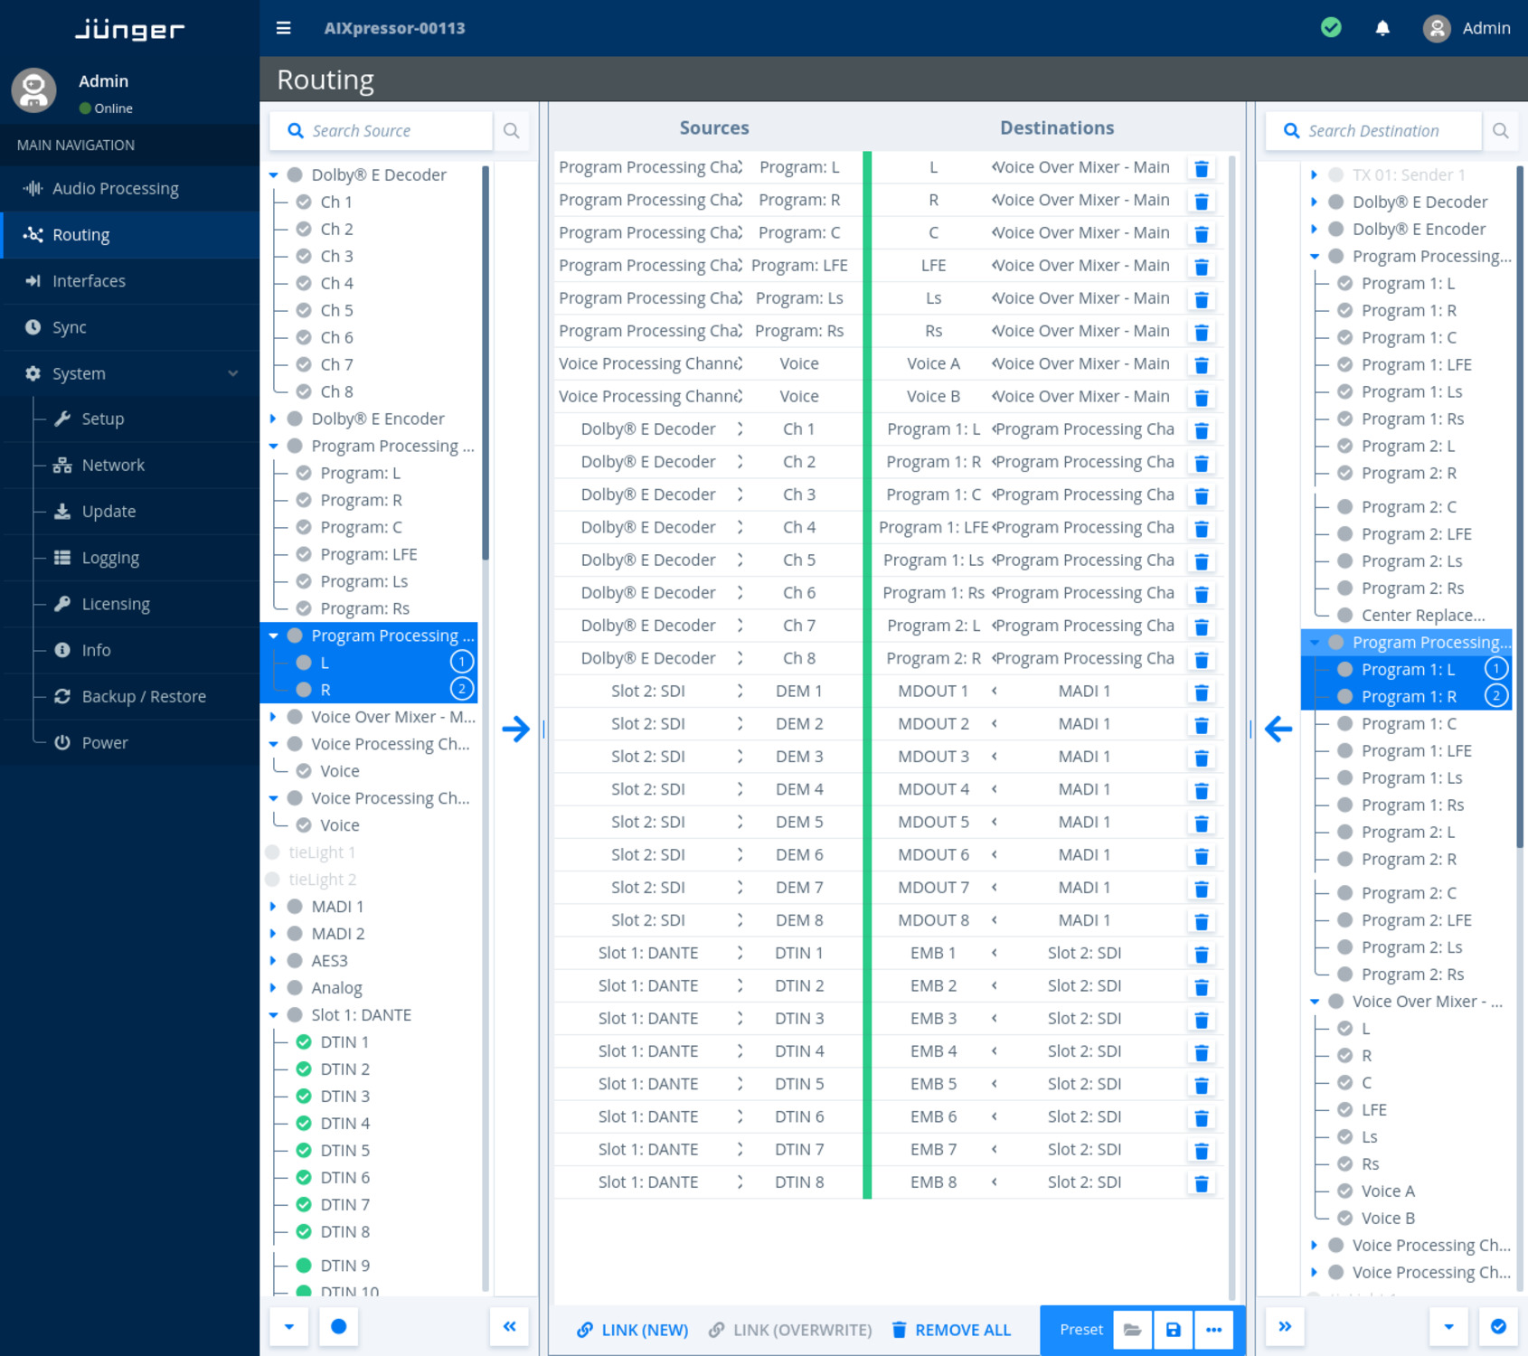Screen dimensions: 1528x1356
Task: Open preset more options ellipsis
Action: 1213,1329
